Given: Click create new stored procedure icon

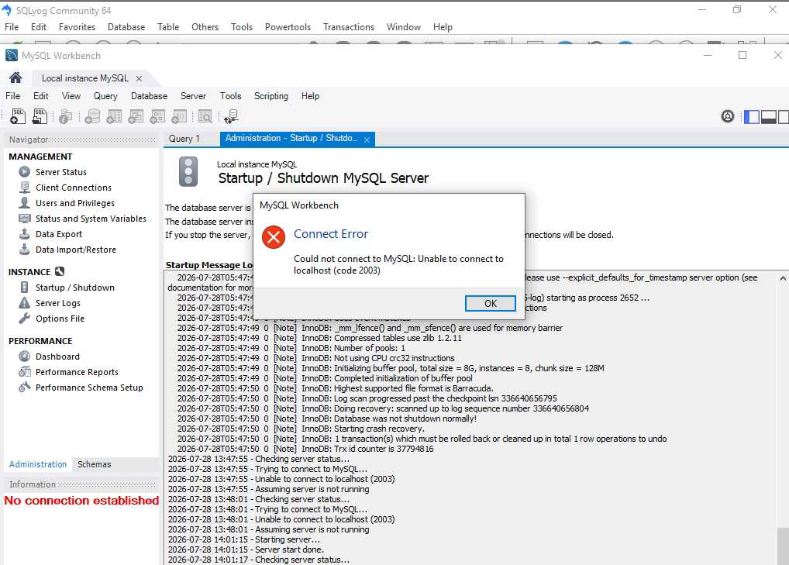Looking at the screenshot, I should (157, 116).
